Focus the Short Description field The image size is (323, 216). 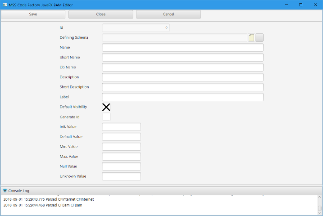coord(182,87)
